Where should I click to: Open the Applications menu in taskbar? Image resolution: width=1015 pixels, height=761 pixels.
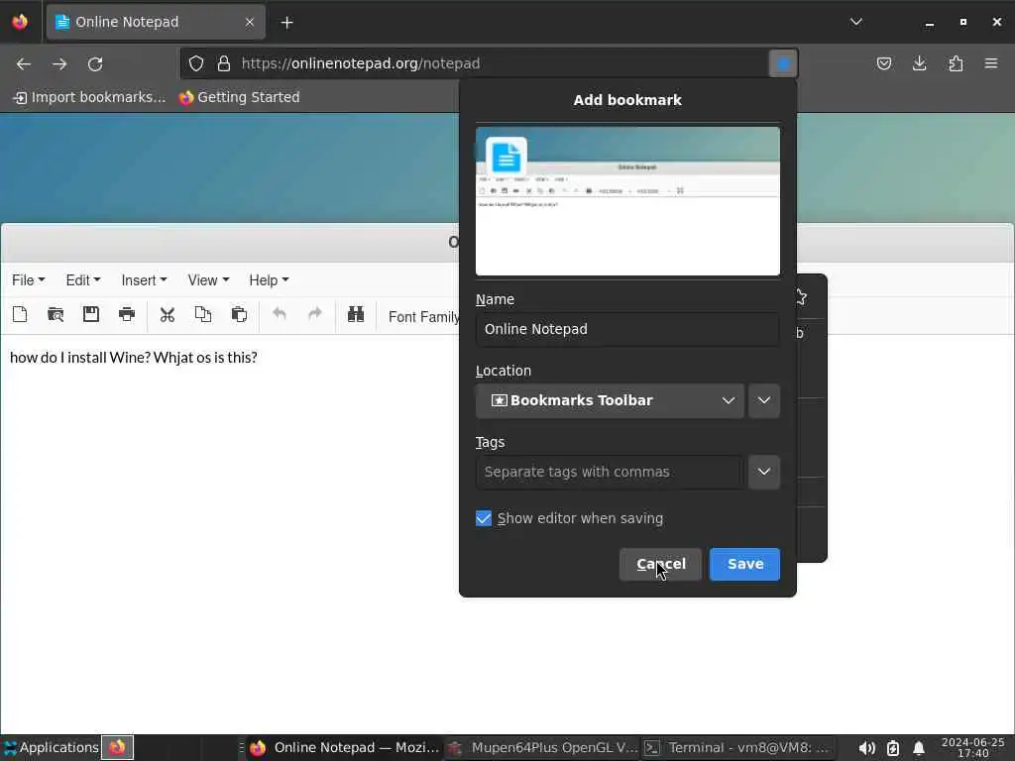(x=51, y=748)
